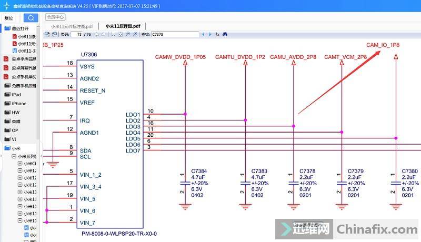Open the 会员中心 member center button
The image size is (421, 242).
tap(55, 17)
